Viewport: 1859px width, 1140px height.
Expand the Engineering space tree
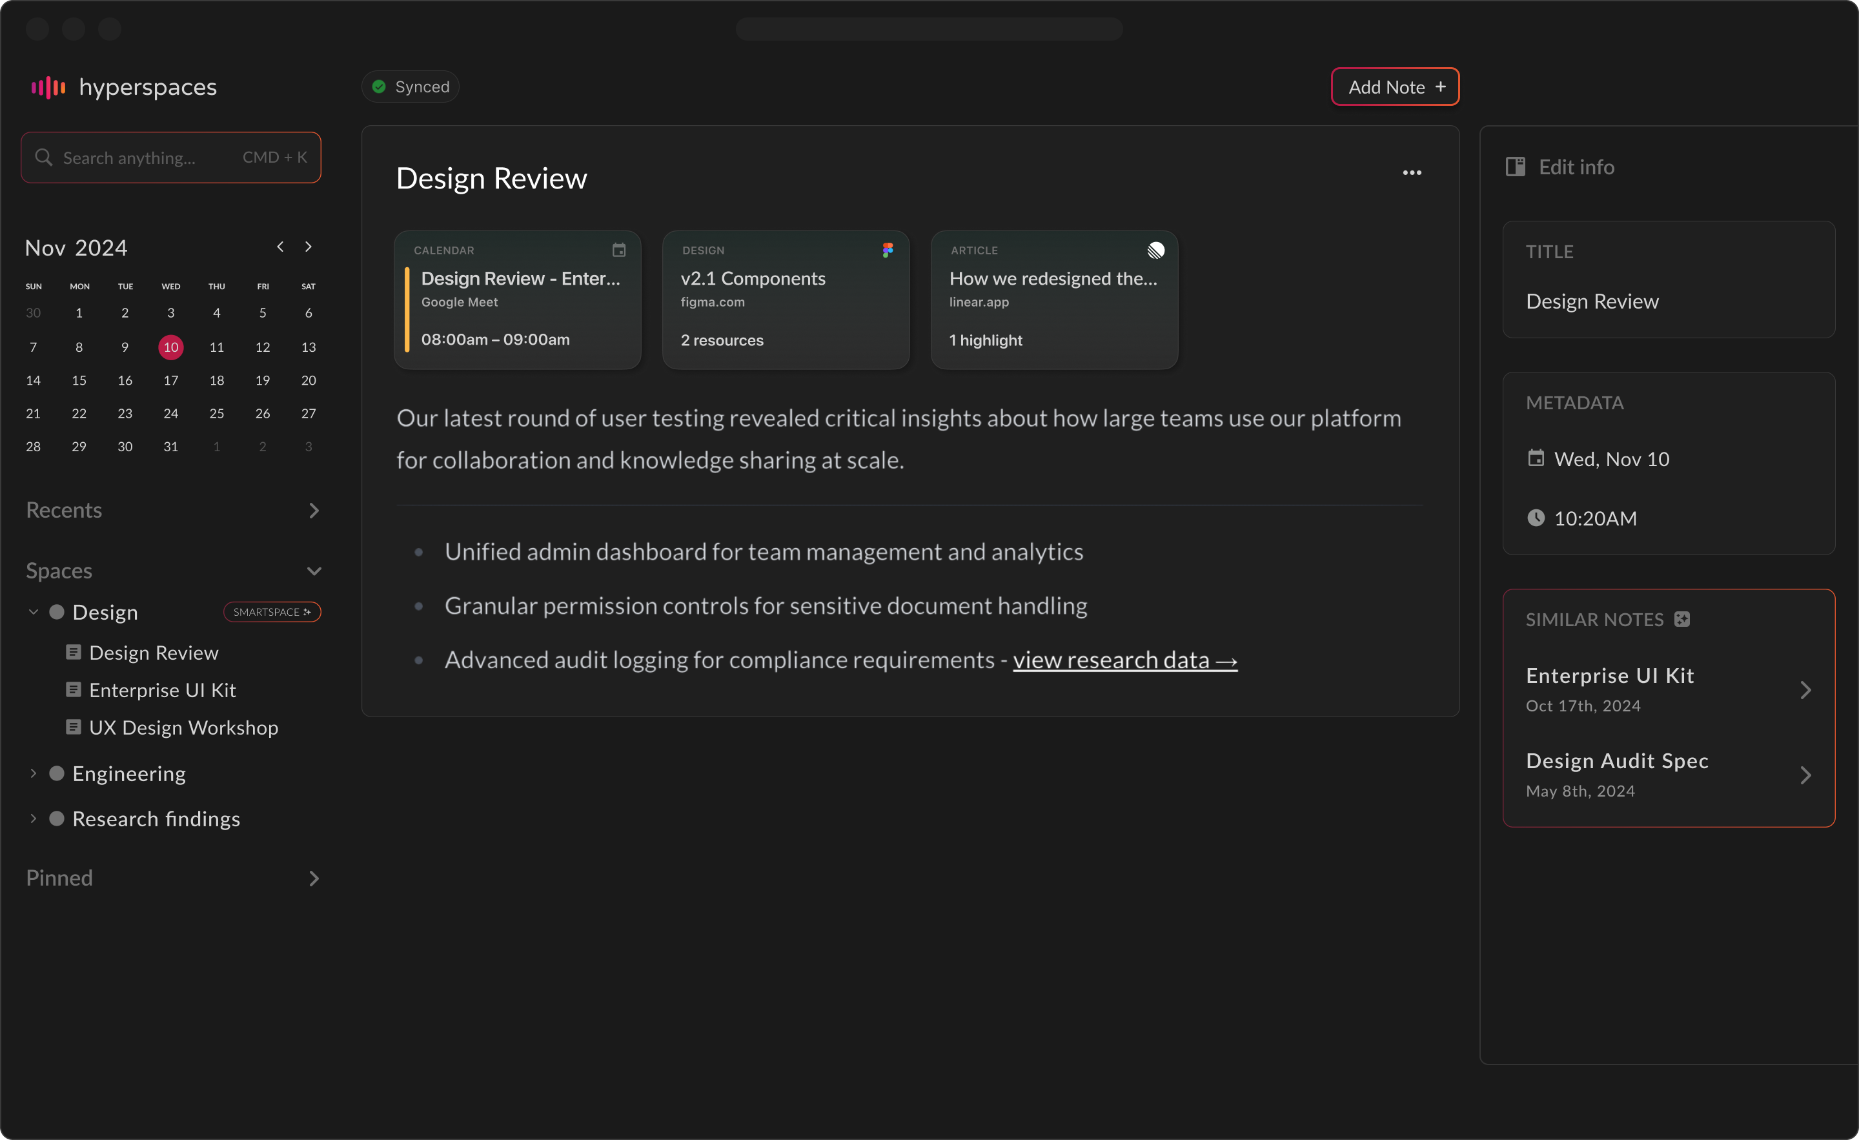(x=33, y=773)
